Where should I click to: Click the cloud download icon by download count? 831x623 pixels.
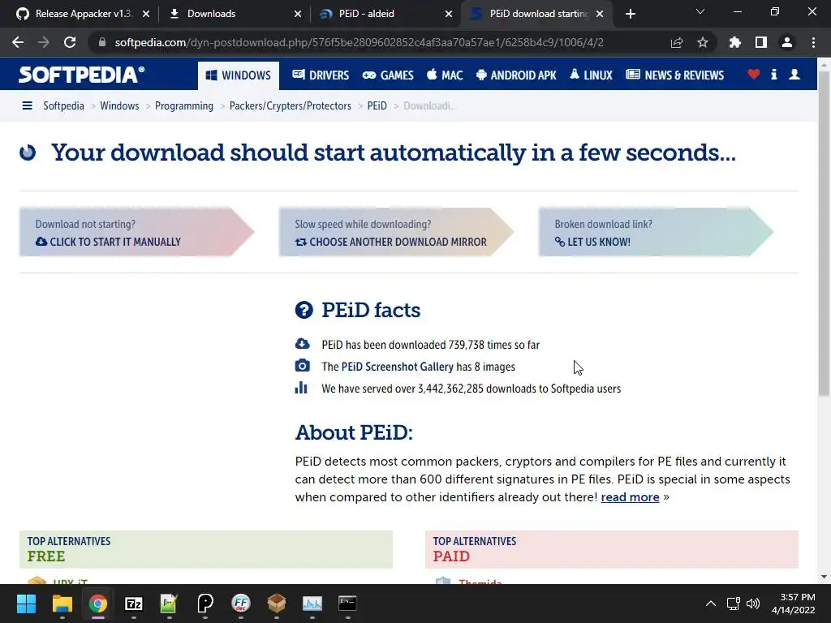click(302, 344)
